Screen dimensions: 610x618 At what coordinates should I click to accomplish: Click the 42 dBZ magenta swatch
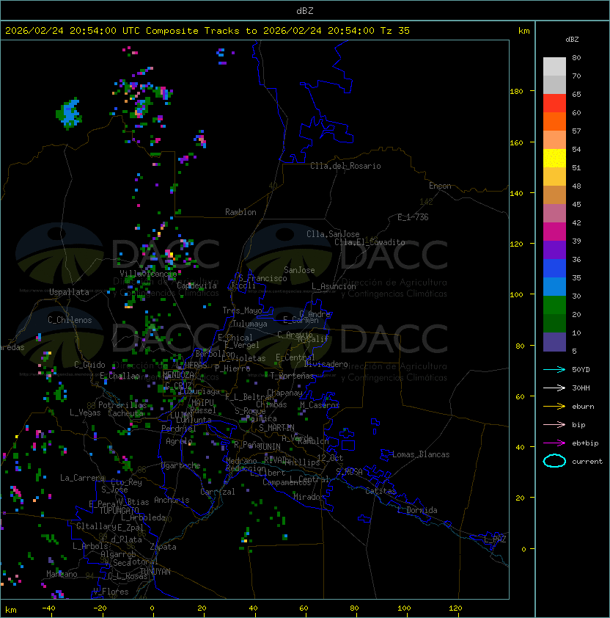click(x=554, y=231)
